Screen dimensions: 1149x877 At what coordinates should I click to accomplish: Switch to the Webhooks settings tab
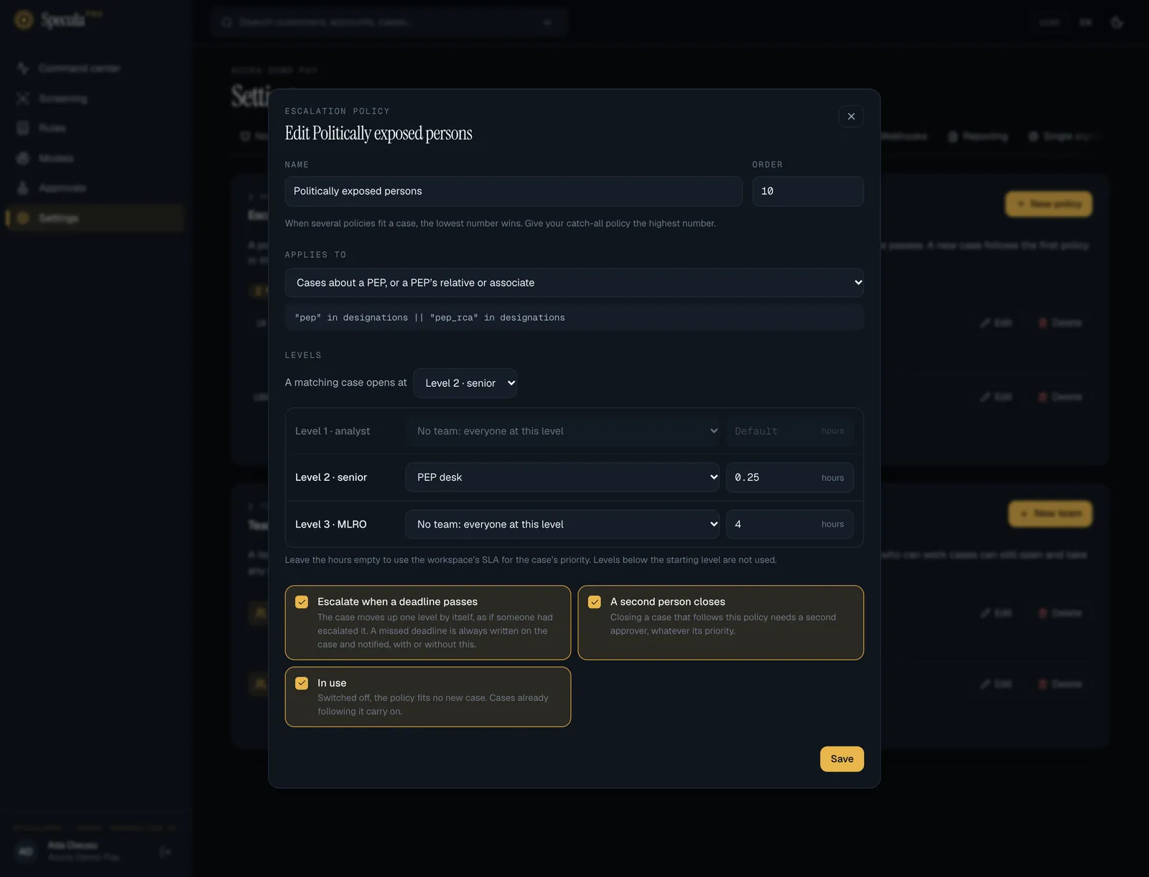(x=903, y=136)
